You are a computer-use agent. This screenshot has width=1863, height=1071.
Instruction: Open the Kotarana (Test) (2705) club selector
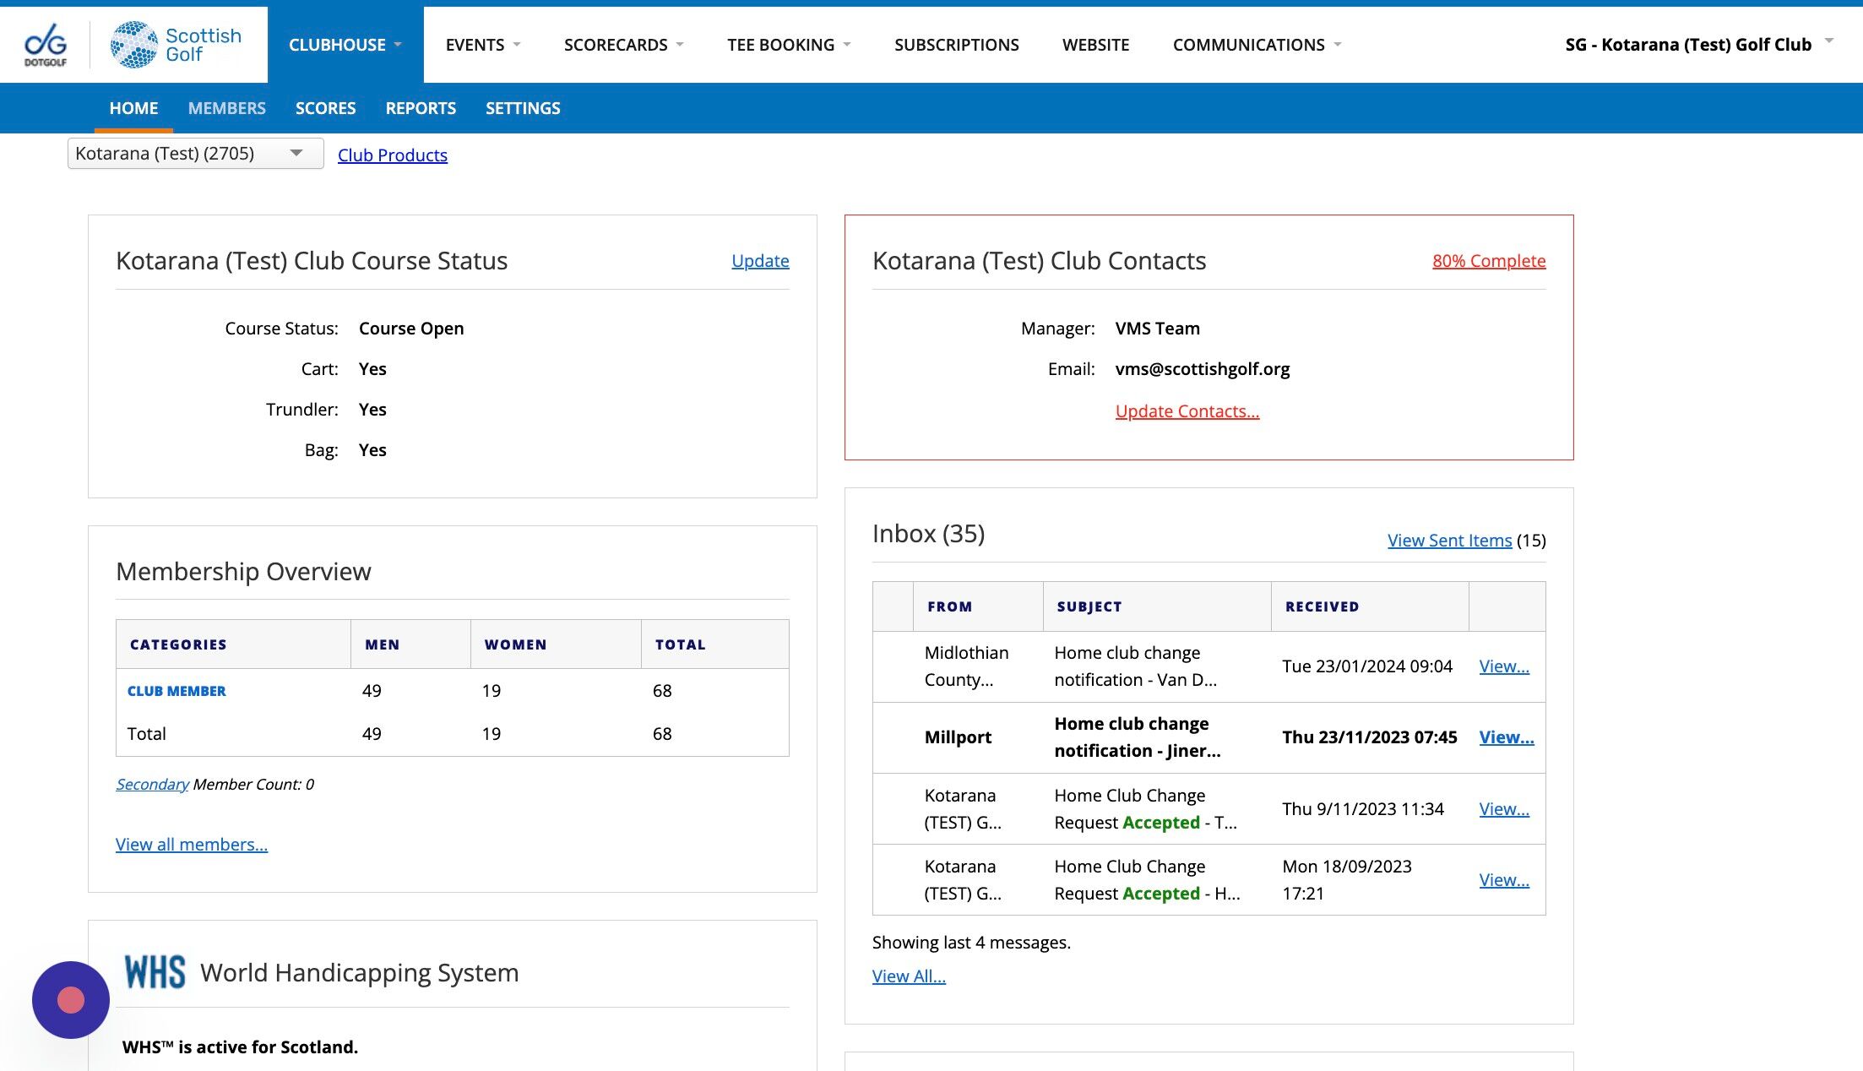195,154
